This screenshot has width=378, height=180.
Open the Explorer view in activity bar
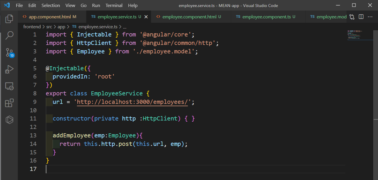pyautogui.click(x=9, y=19)
